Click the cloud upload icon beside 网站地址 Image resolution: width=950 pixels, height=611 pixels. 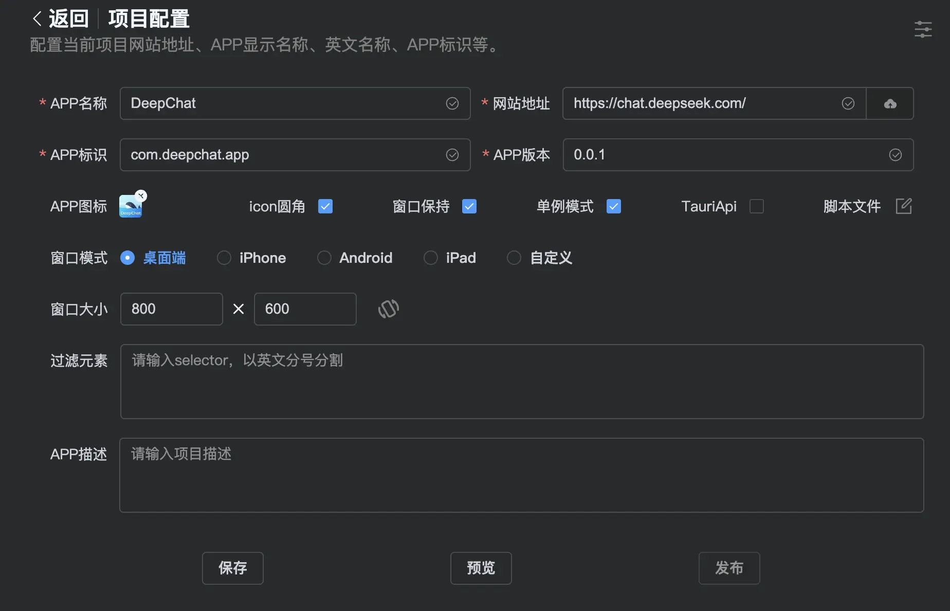(x=890, y=104)
